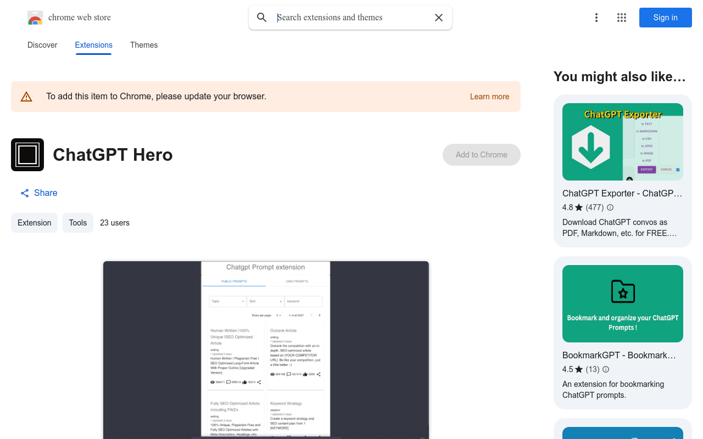The image size is (703, 439).
Task: Click the star icon beside rating 4.5
Action: (579, 369)
